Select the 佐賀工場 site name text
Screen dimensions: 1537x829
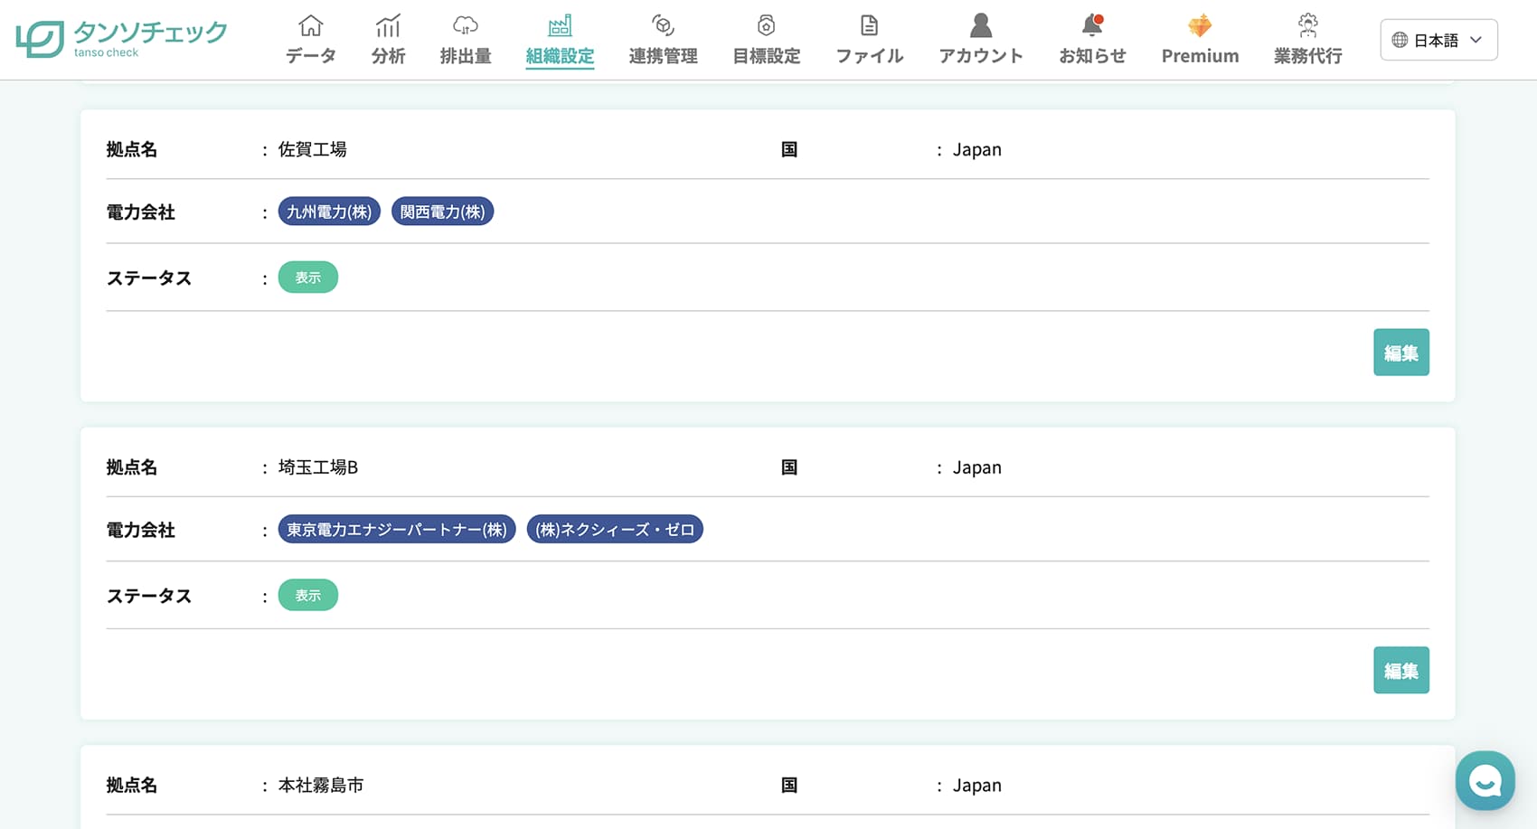click(x=312, y=149)
